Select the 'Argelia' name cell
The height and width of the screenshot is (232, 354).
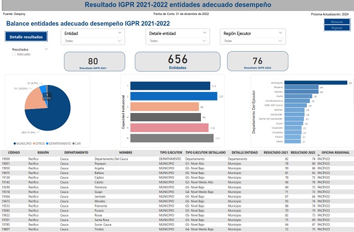coord(99,168)
